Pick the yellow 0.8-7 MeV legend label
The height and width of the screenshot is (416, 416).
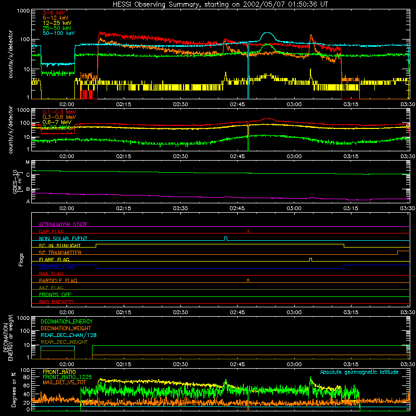click(57, 122)
